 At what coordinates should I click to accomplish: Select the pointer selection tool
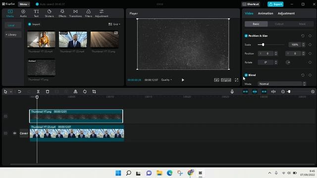[5, 91]
